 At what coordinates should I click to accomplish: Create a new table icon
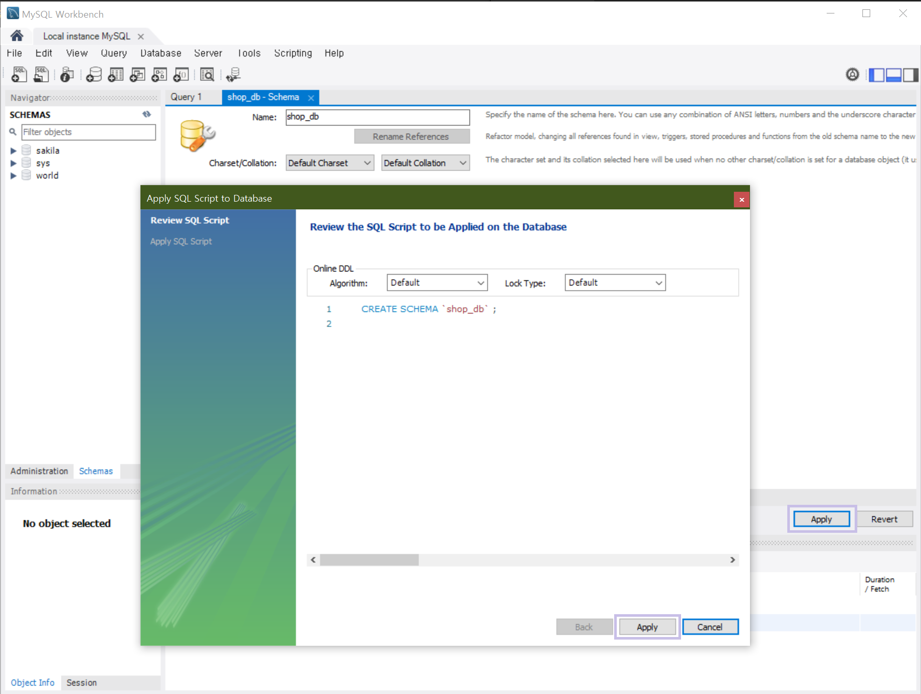point(116,75)
